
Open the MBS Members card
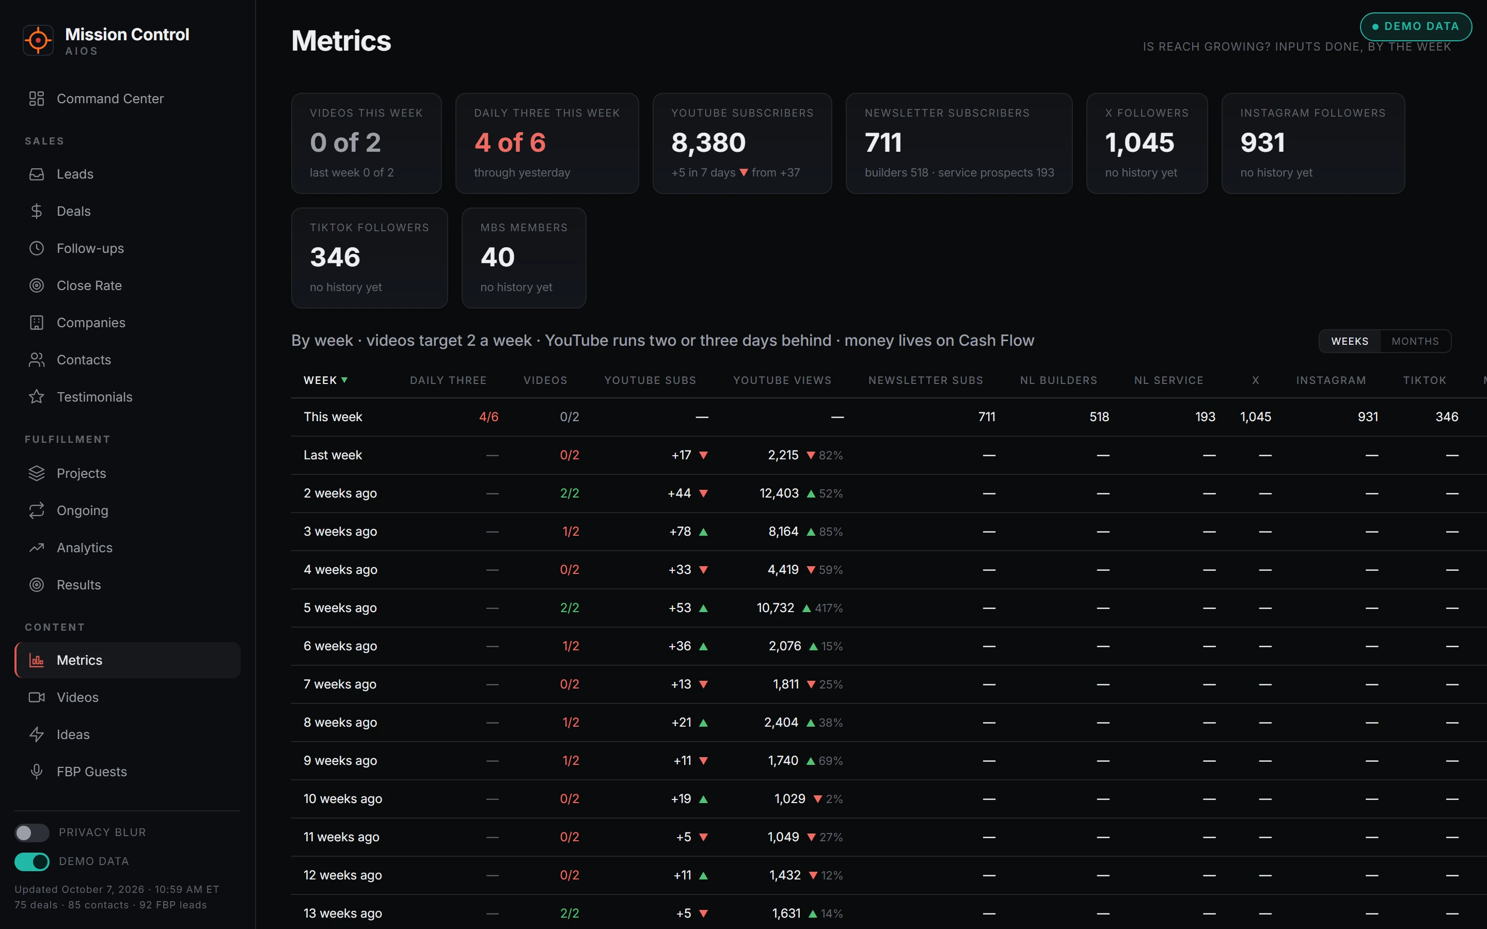click(x=524, y=258)
